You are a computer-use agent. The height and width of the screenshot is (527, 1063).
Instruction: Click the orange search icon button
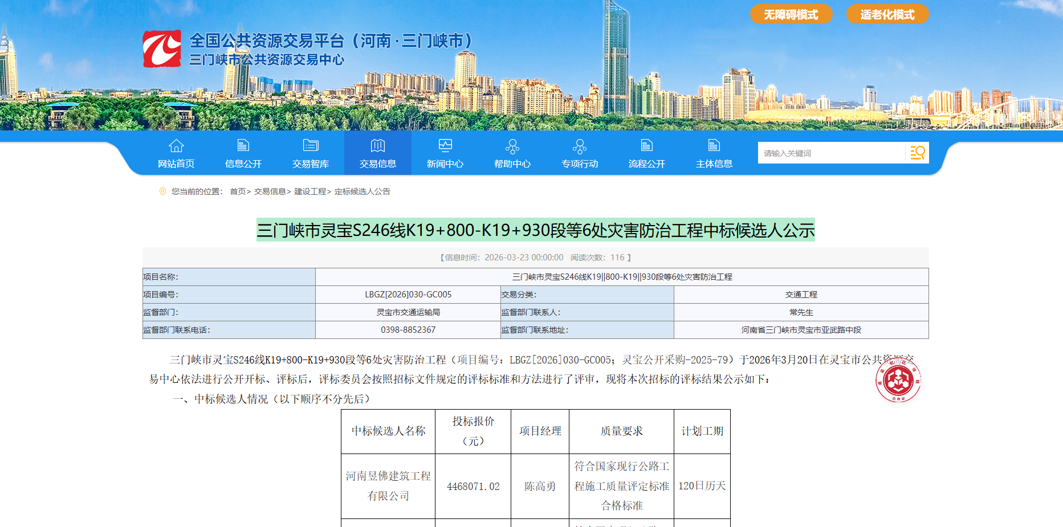[917, 153]
